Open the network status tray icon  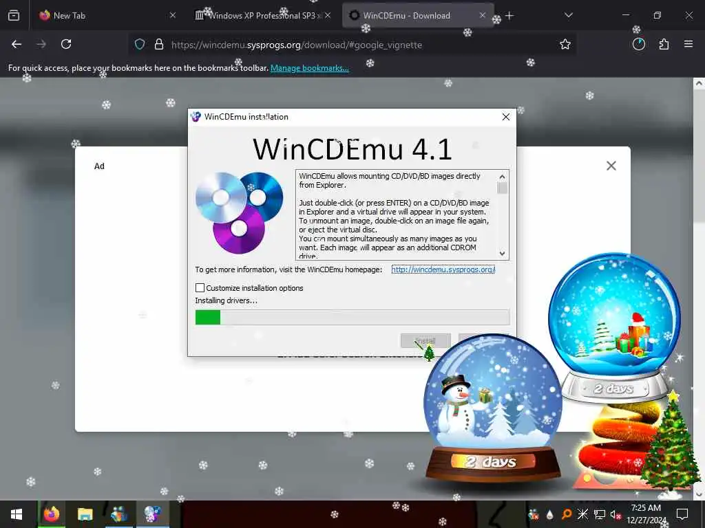coord(600,514)
